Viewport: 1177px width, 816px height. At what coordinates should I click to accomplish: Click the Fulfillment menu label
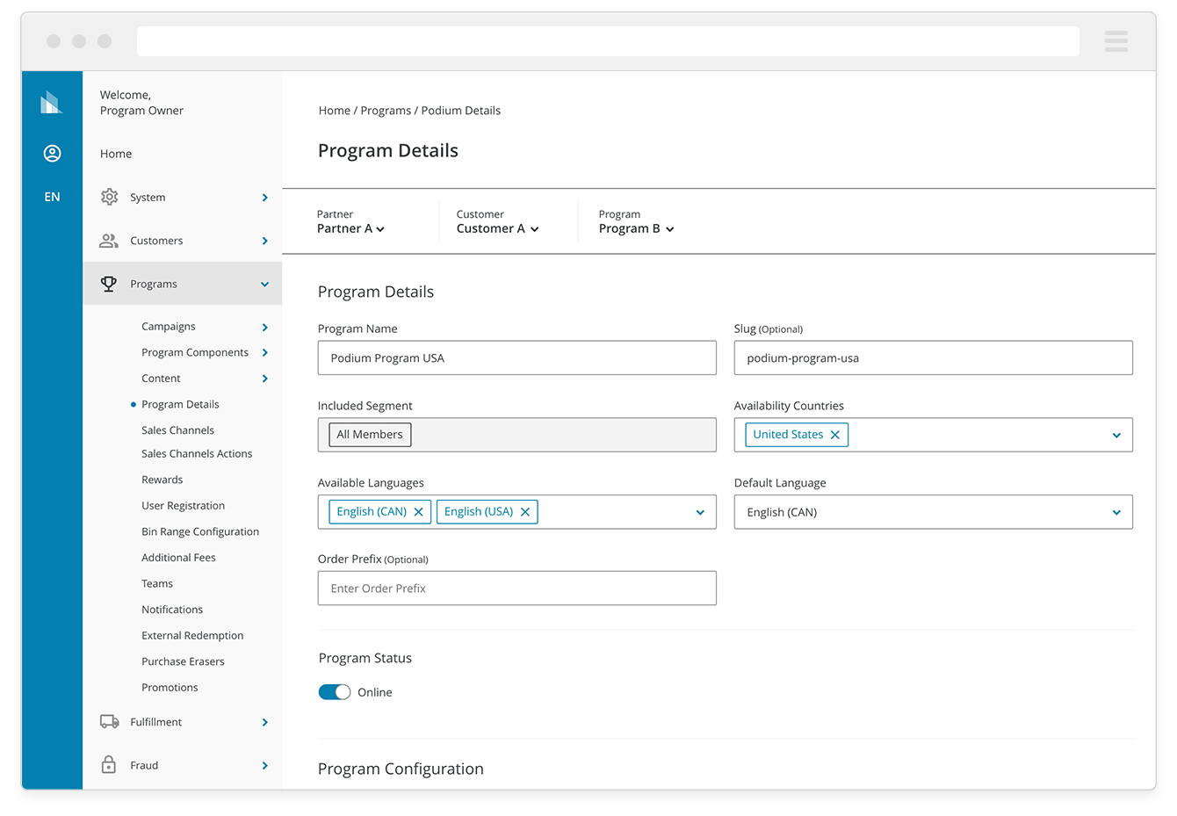click(156, 722)
